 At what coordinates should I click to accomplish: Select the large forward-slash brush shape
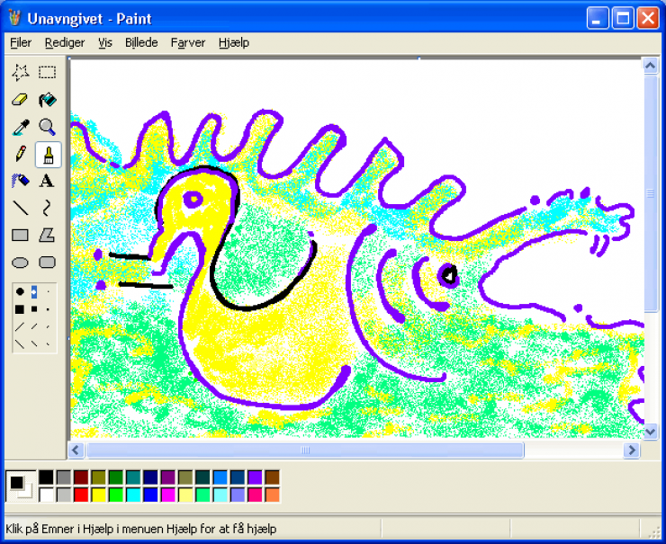pyautogui.click(x=20, y=326)
